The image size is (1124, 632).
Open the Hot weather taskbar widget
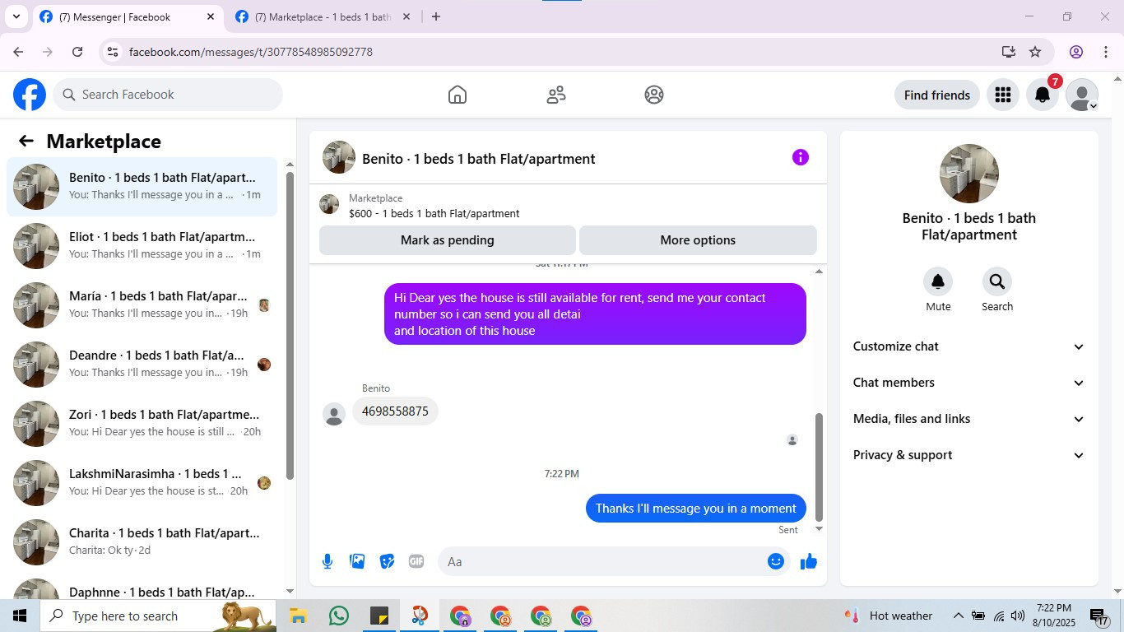[889, 616]
